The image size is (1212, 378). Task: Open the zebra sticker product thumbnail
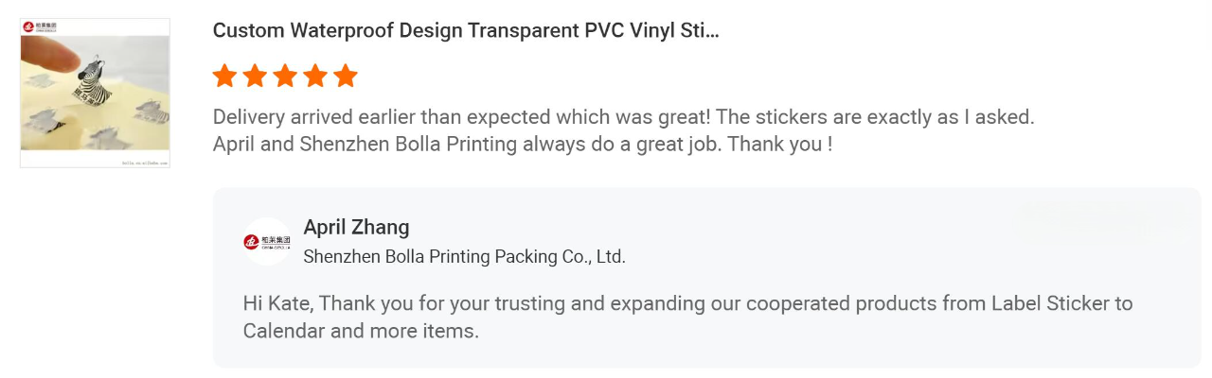95,93
